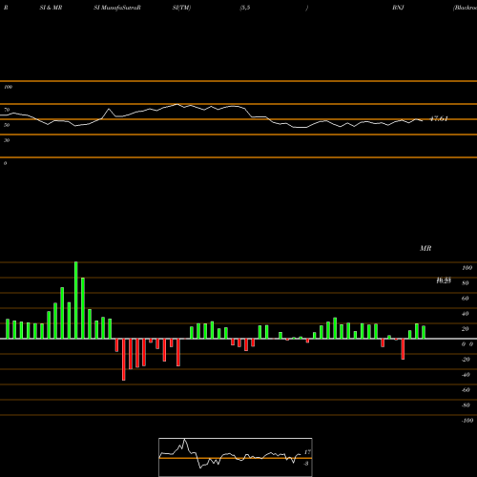Open the mini overview chart thumbnail

click(x=236, y=457)
